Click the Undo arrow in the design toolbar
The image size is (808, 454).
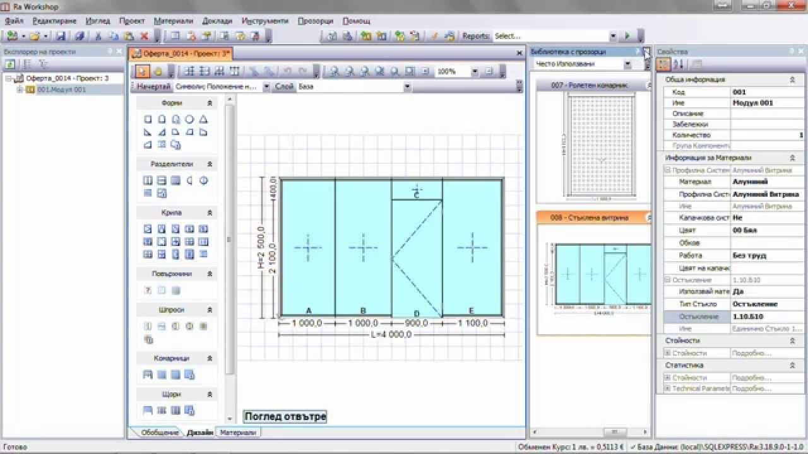tap(287, 71)
